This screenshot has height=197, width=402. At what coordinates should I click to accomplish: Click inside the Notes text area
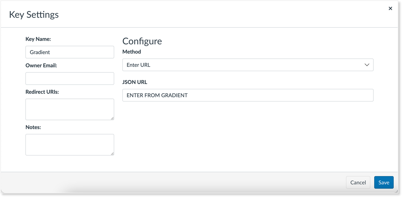point(70,144)
